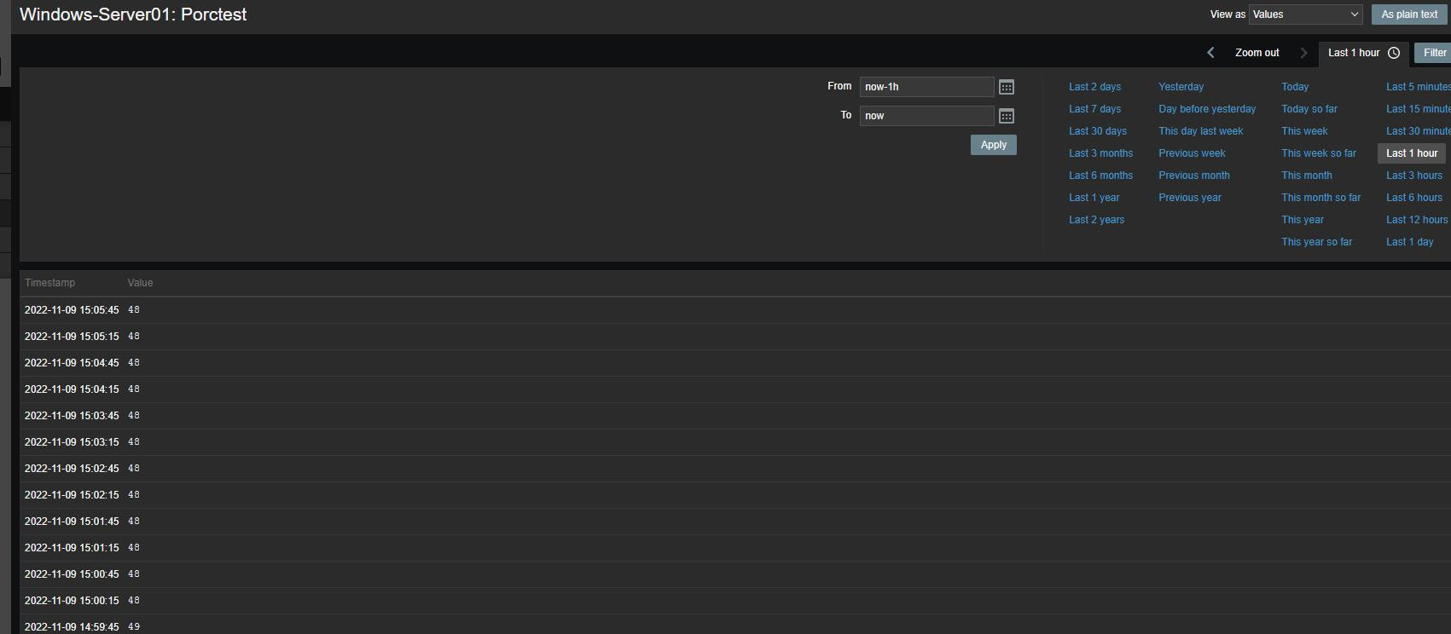Pick Today so far range
This screenshot has width=1451, height=634.
[x=1309, y=109]
